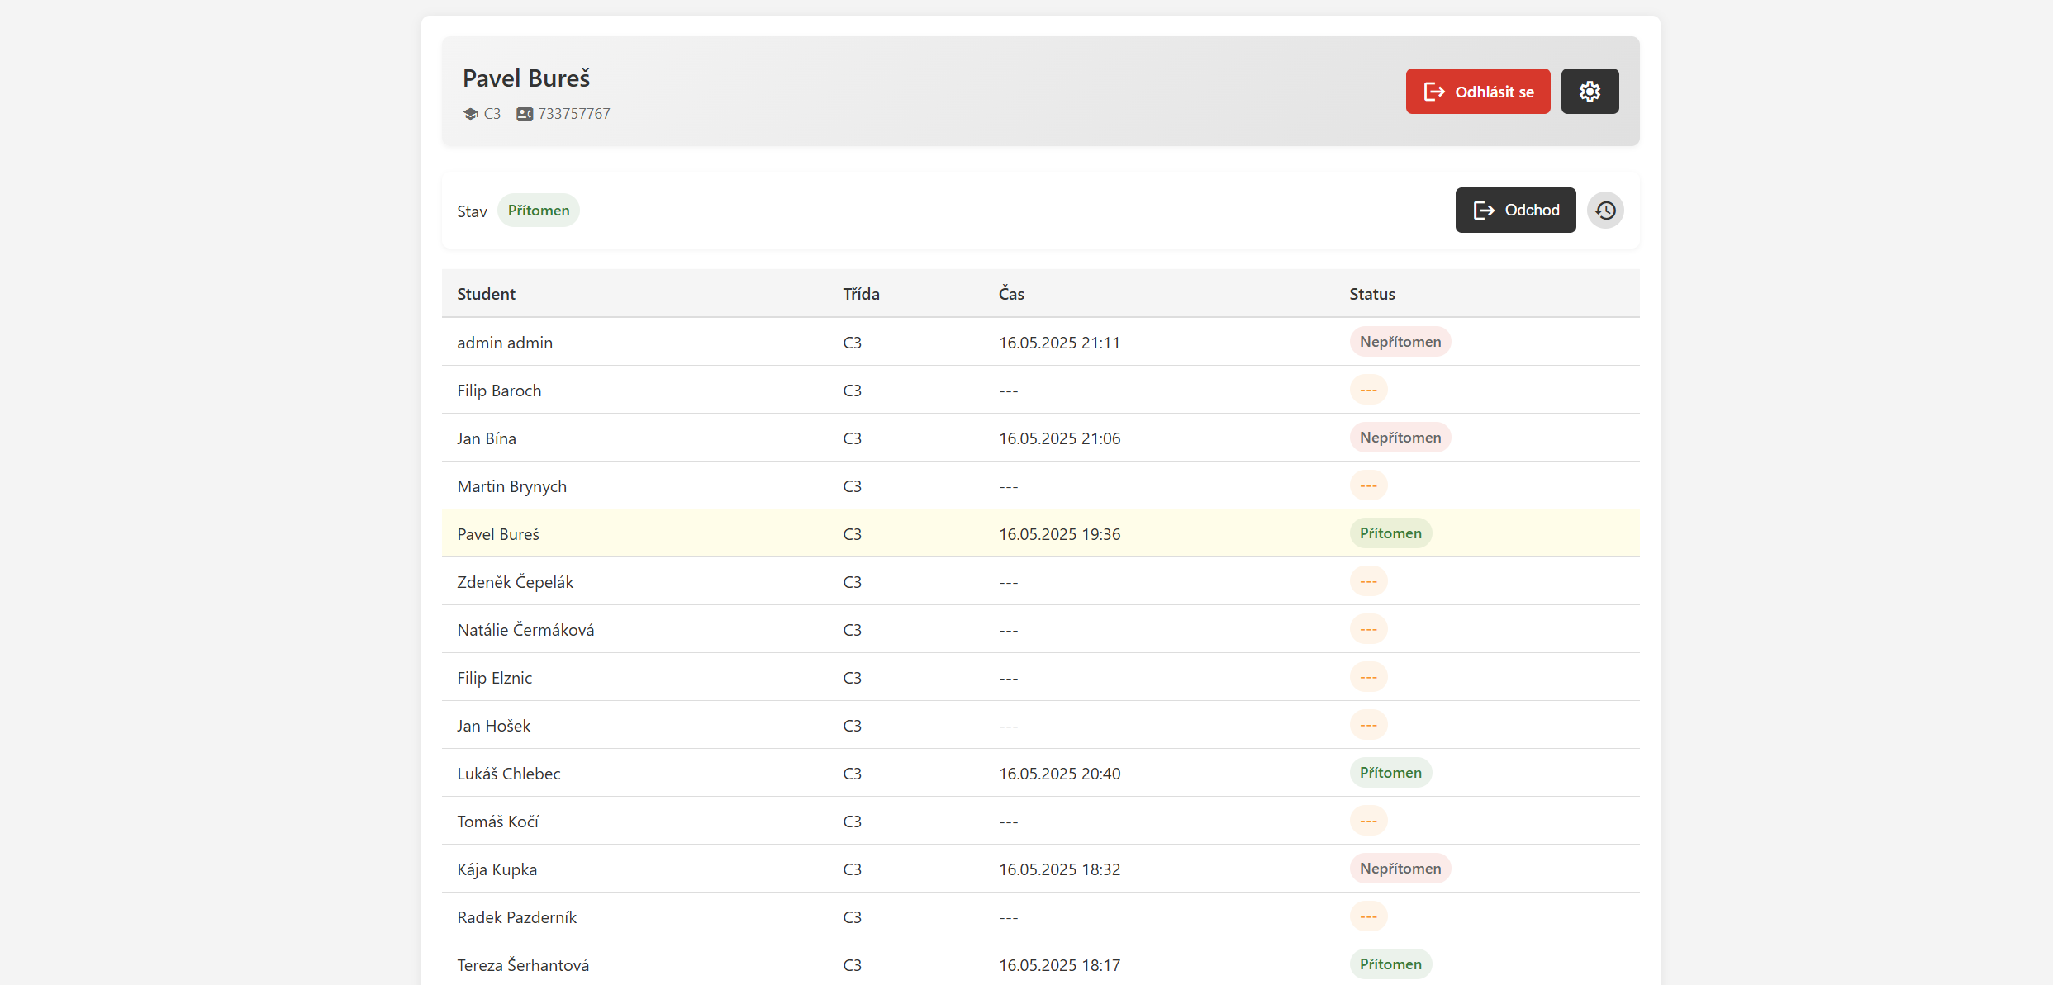Open attendance history clock icon
Viewport: 2053px width, 985px height.
pyautogui.click(x=1605, y=211)
